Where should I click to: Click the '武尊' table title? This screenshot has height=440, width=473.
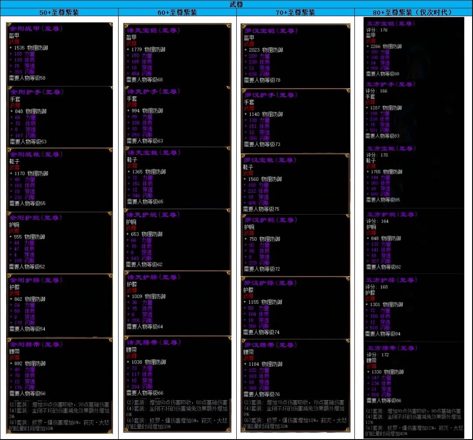(x=236, y=4)
